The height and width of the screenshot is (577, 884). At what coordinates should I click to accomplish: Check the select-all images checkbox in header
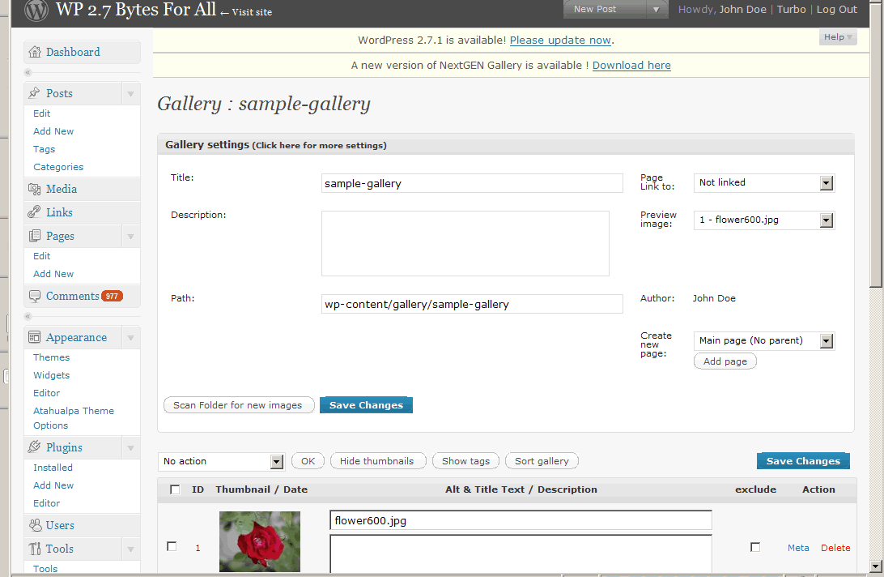(x=175, y=489)
